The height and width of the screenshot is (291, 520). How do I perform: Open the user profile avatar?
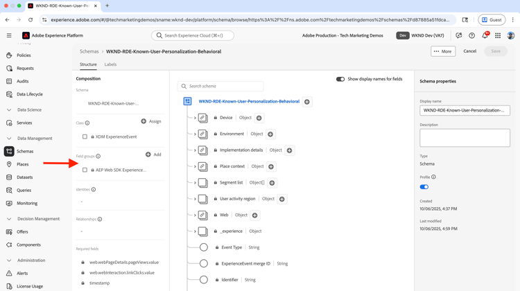pos(511,35)
